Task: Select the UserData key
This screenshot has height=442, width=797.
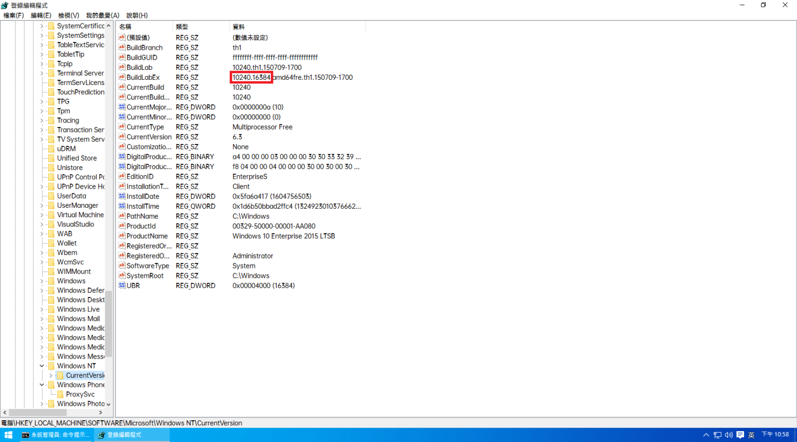Action: click(72, 196)
